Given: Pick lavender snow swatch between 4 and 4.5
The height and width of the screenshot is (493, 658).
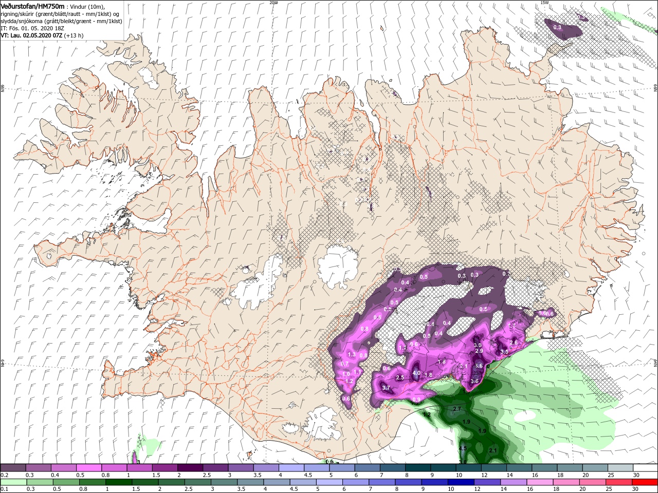Looking at the screenshot, I should (290, 467).
